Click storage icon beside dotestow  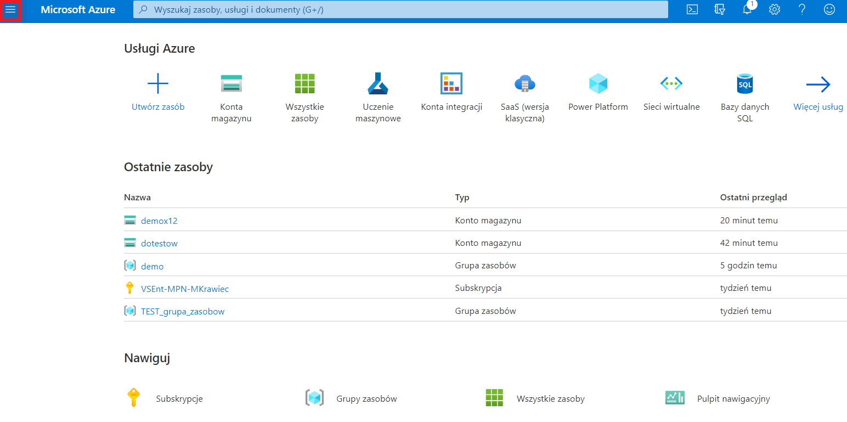(130, 243)
